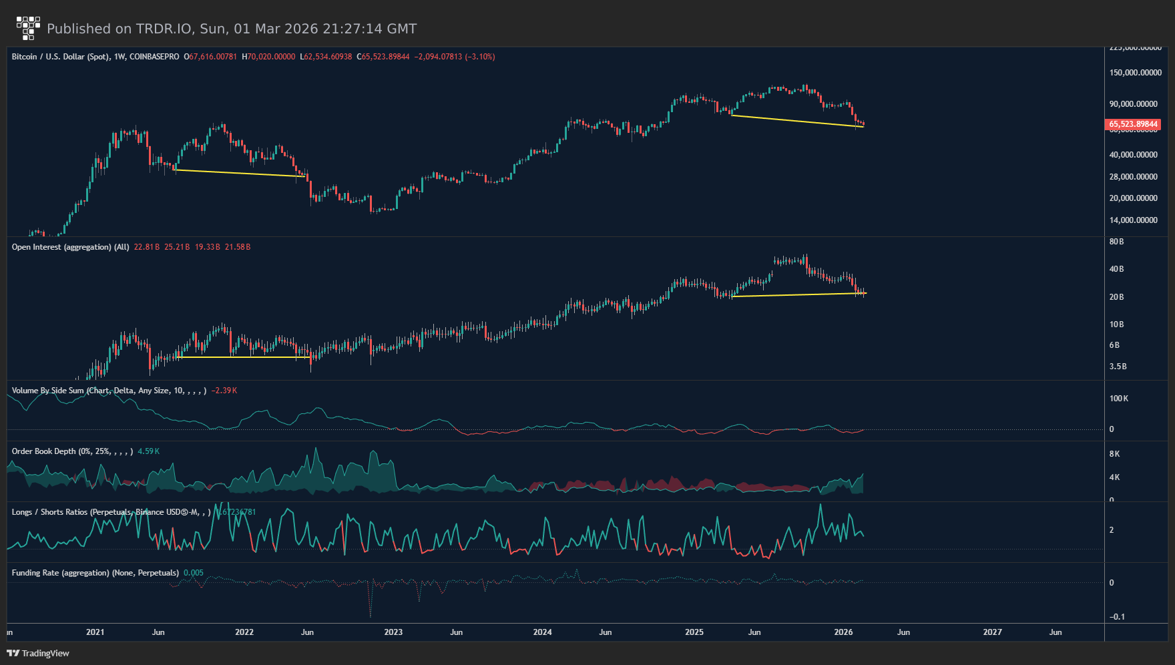Click the published on TRDR.IO header text
1175x665 pixels.
(x=232, y=29)
